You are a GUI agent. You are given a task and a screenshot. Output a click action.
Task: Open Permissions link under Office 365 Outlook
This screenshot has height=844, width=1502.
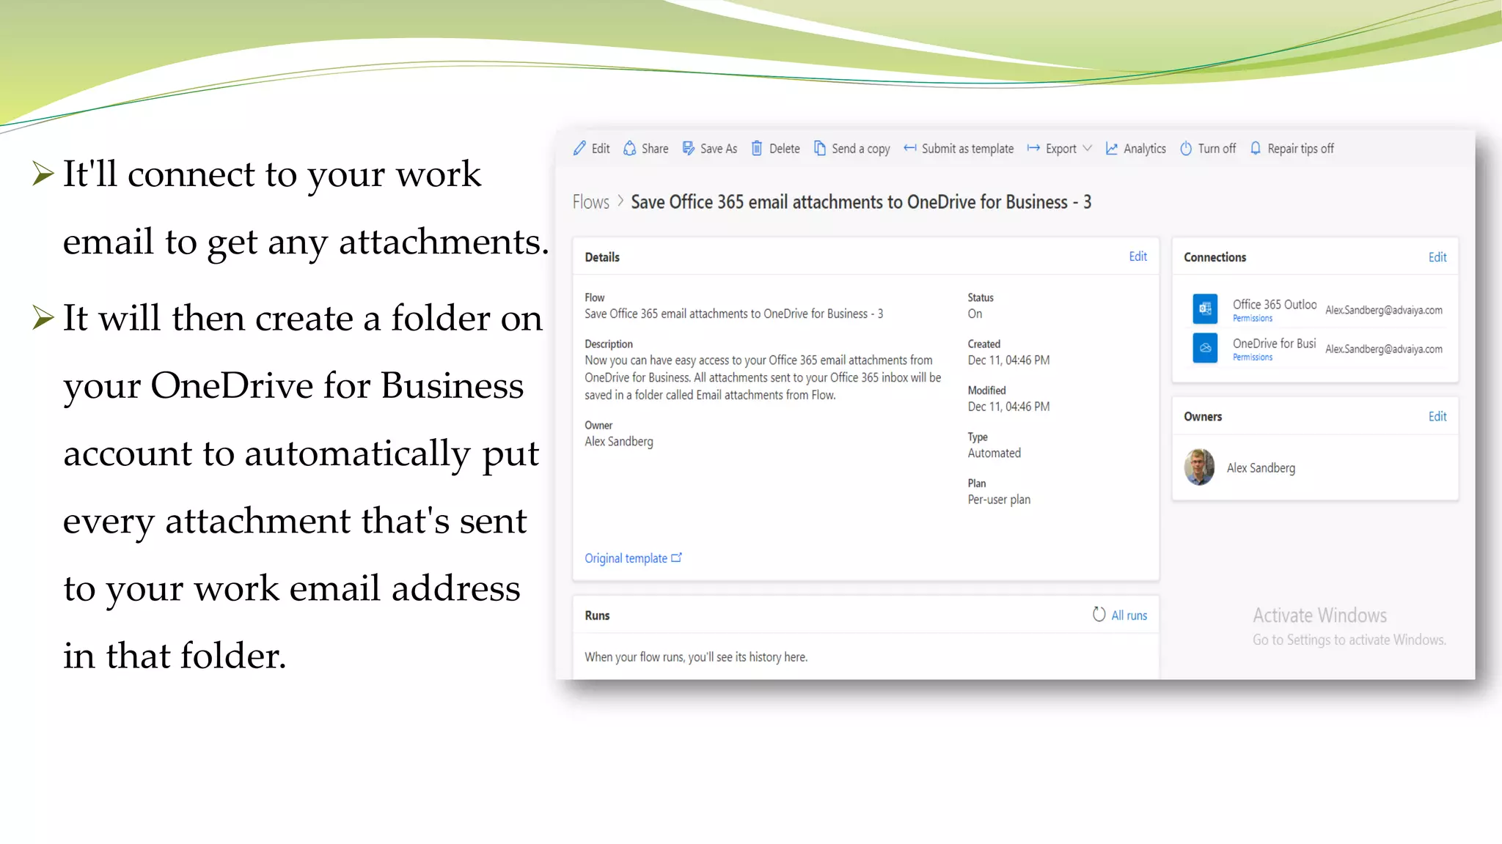point(1252,319)
